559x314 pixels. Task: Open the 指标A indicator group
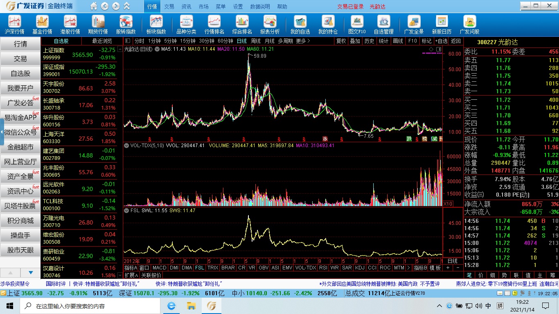coord(131,268)
